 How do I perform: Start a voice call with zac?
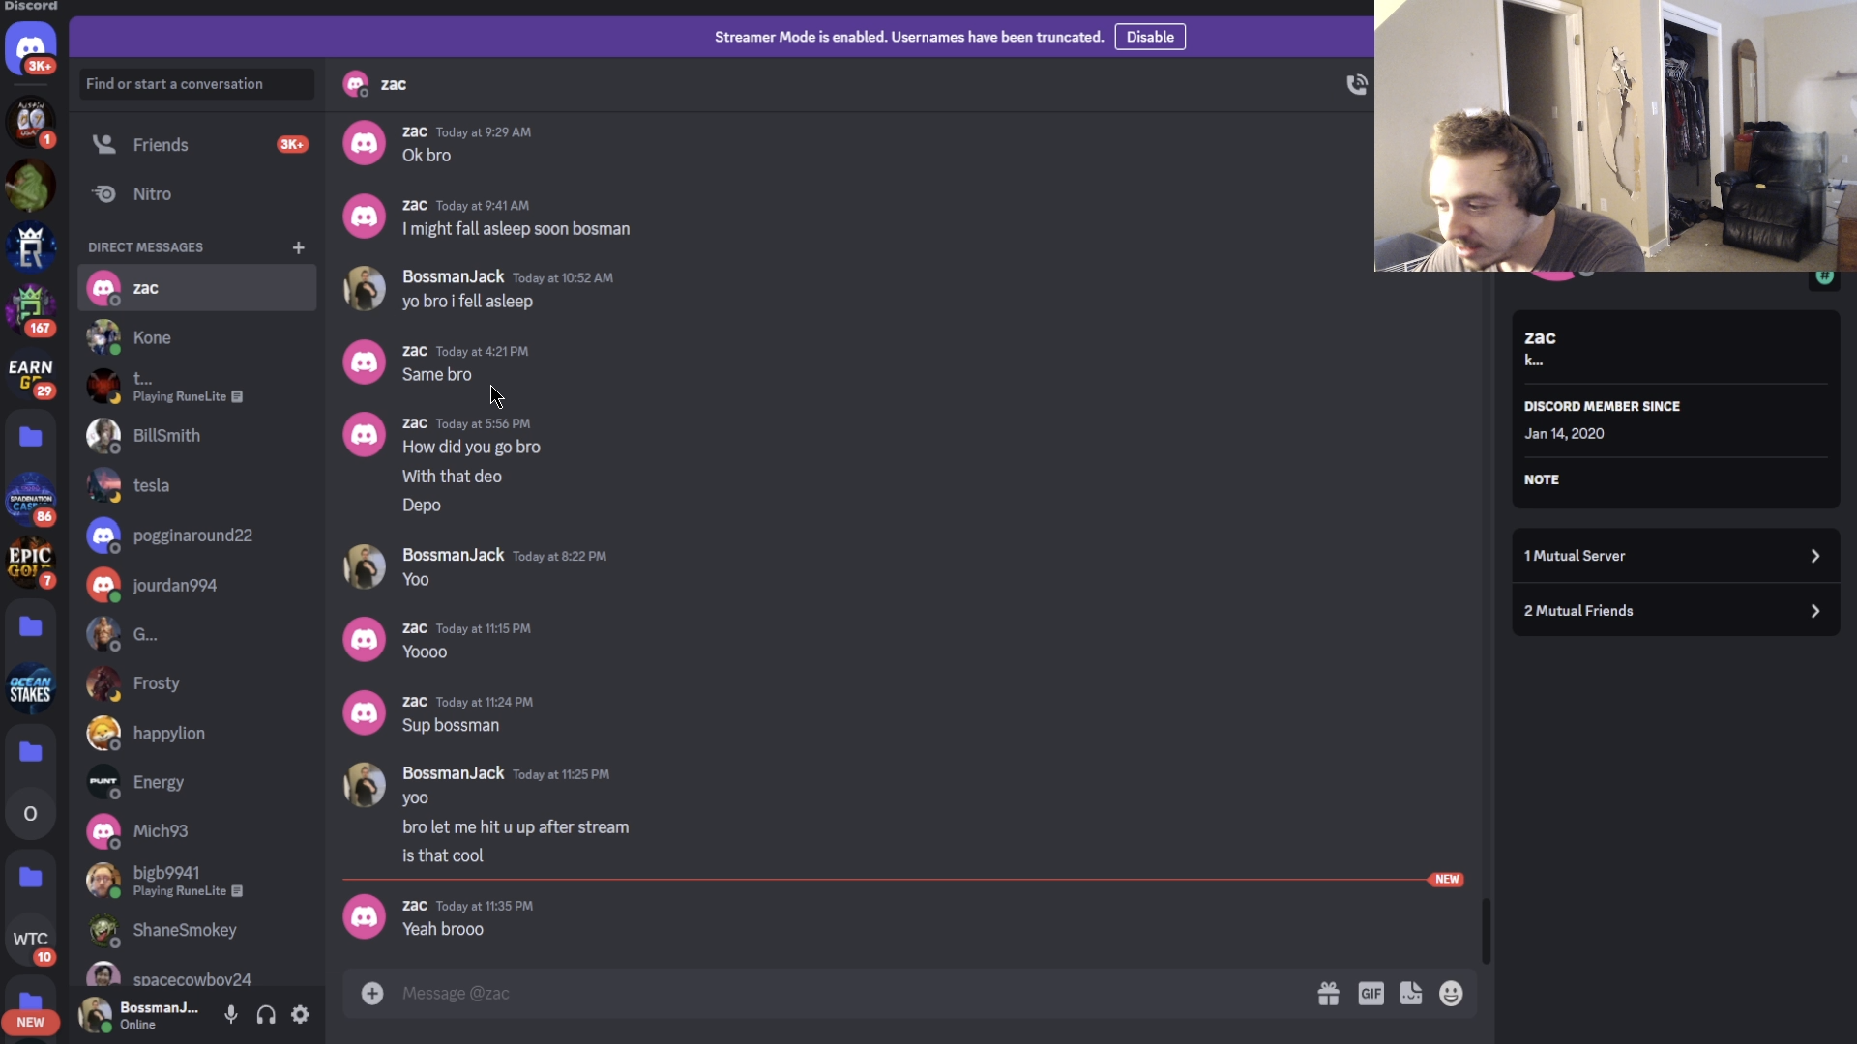tap(1357, 84)
